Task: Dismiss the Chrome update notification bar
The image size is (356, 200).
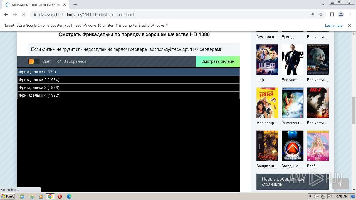Action: (349, 25)
